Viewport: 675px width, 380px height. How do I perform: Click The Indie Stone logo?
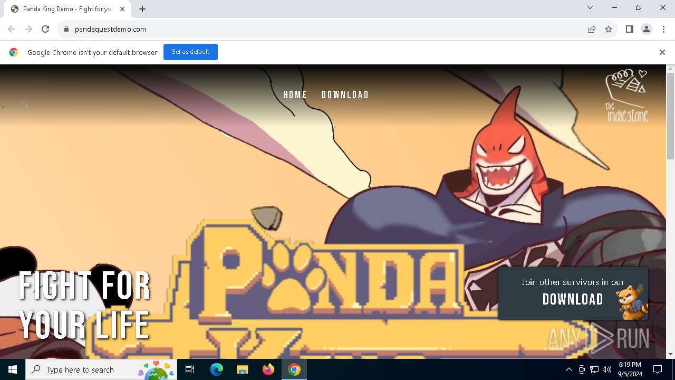pyautogui.click(x=626, y=96)
